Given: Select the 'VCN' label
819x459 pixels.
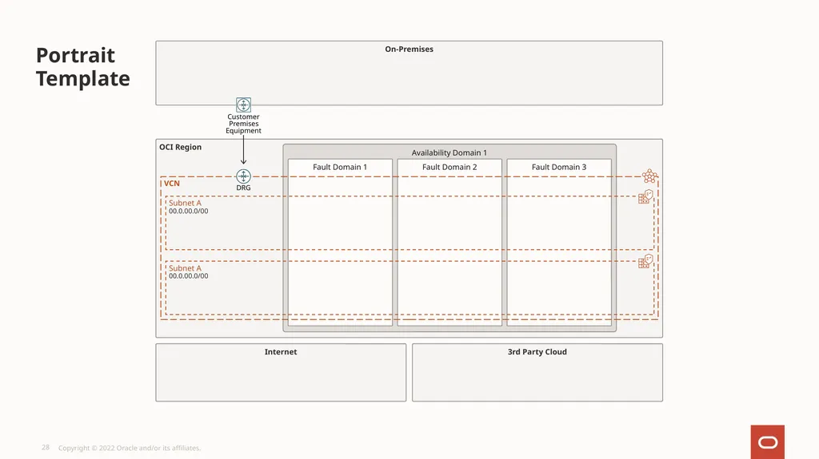Looking at the screenshot, I should pyautogui.click(x=172, y=184).
